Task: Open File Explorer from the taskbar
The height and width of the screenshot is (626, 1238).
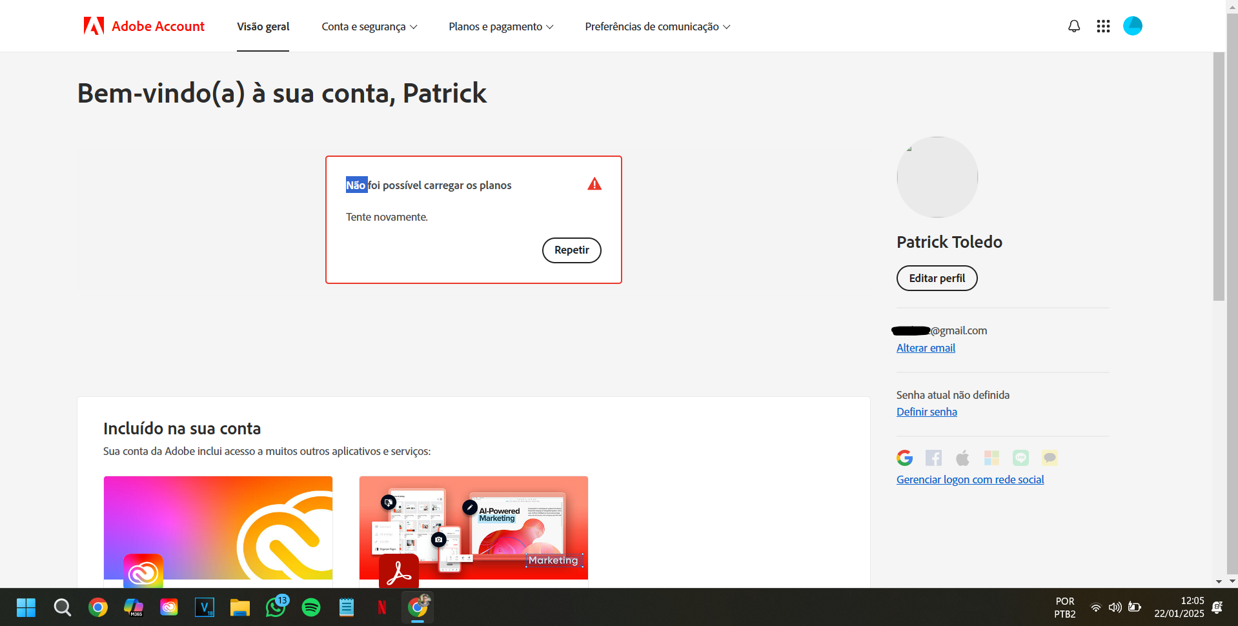Action: (x=240, y=607)
